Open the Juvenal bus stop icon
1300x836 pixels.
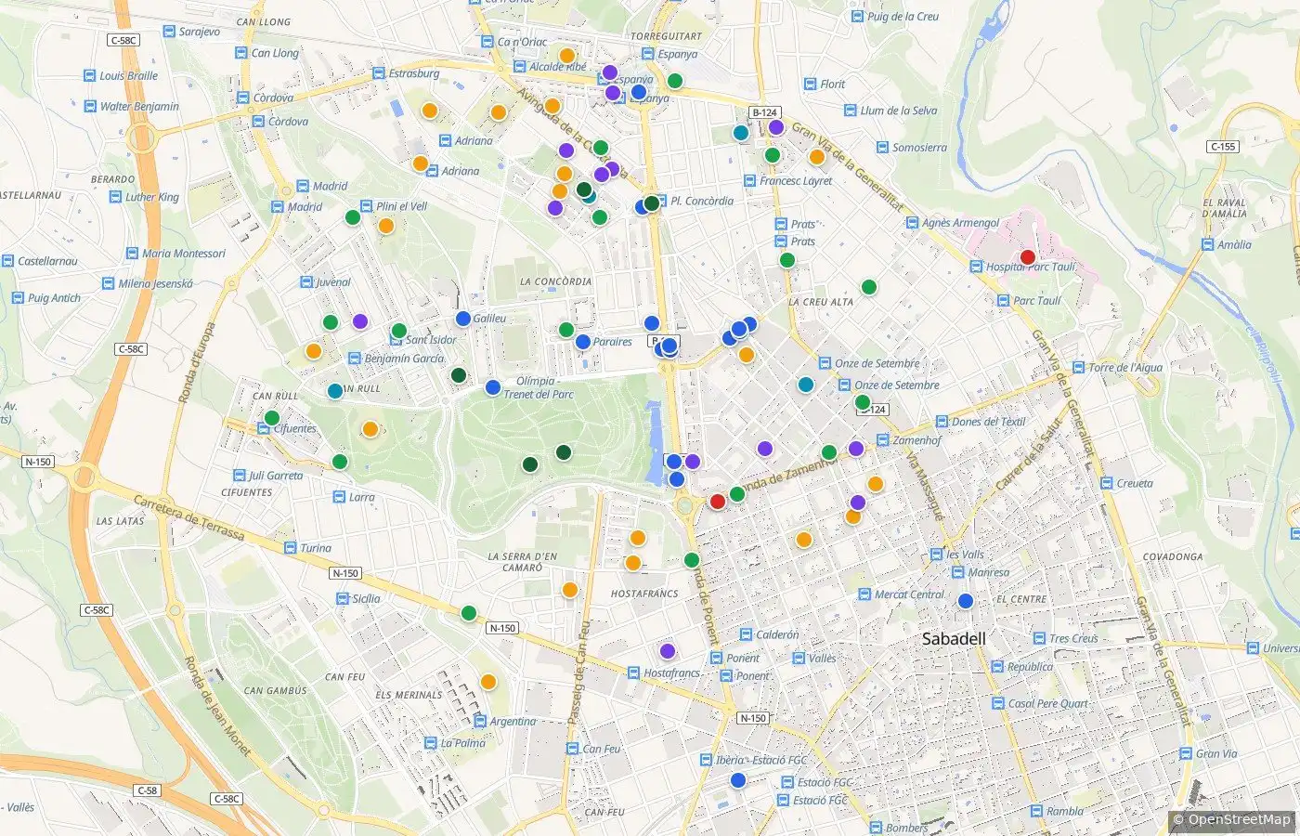tap(306, 282)
